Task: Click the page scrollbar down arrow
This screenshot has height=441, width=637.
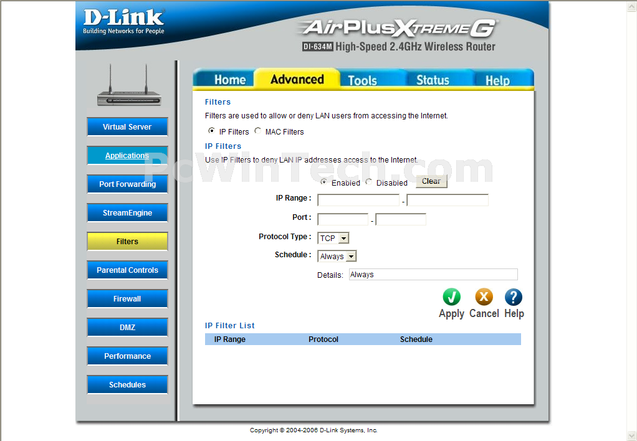Action: [633, 436]
